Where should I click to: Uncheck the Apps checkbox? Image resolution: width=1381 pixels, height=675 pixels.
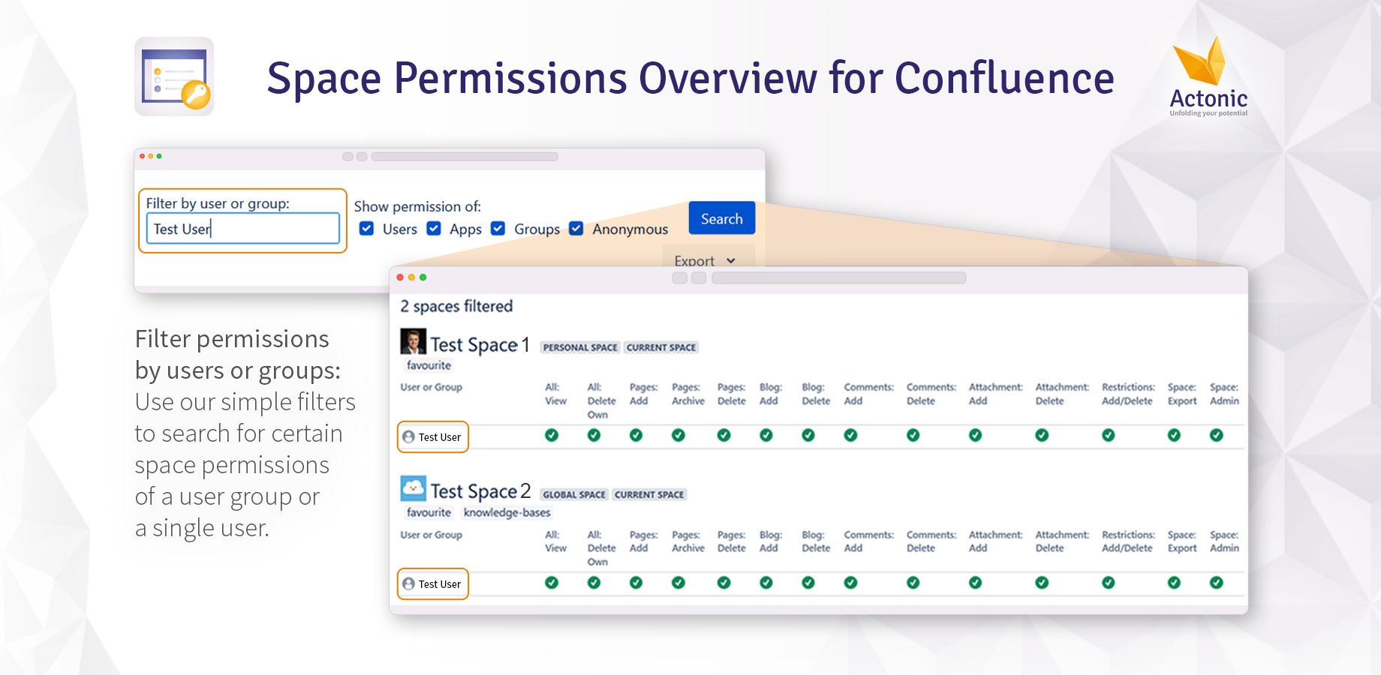434,229
